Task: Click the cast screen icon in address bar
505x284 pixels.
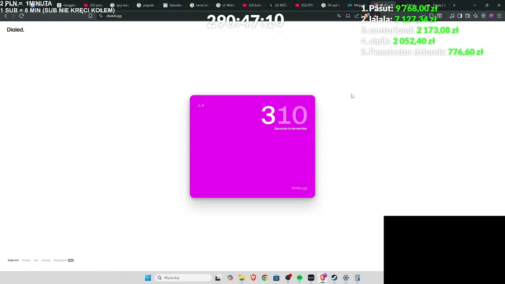Action: [x=348, y=16]
